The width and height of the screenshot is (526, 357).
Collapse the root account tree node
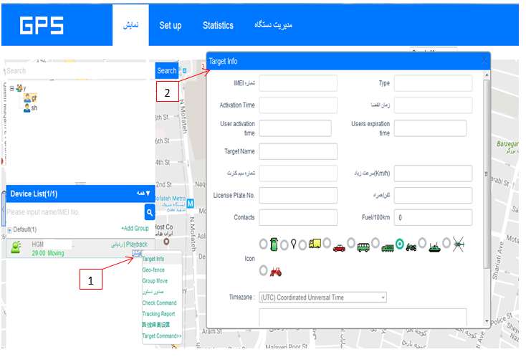coord(11,89)
